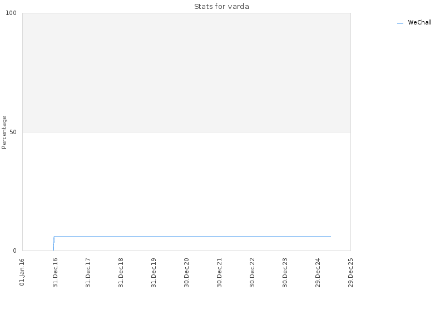
Task: Click the WeChall legend color swatch
Action: (x=400, y=23)
